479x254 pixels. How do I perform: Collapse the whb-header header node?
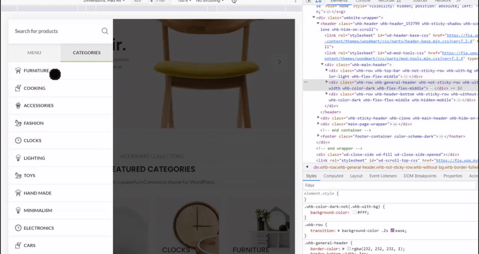point(318,23)
